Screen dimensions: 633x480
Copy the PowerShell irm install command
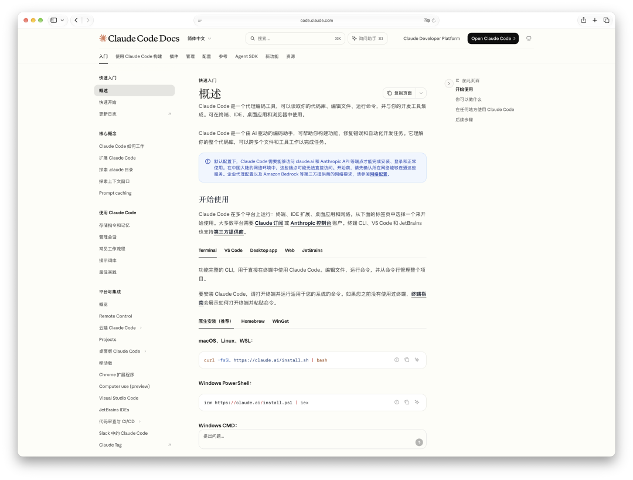407,403
